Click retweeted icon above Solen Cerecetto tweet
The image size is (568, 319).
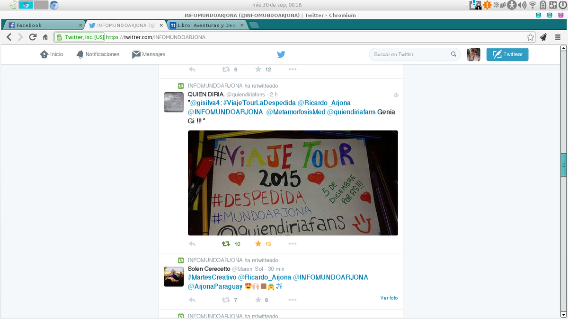click(181, 260)
